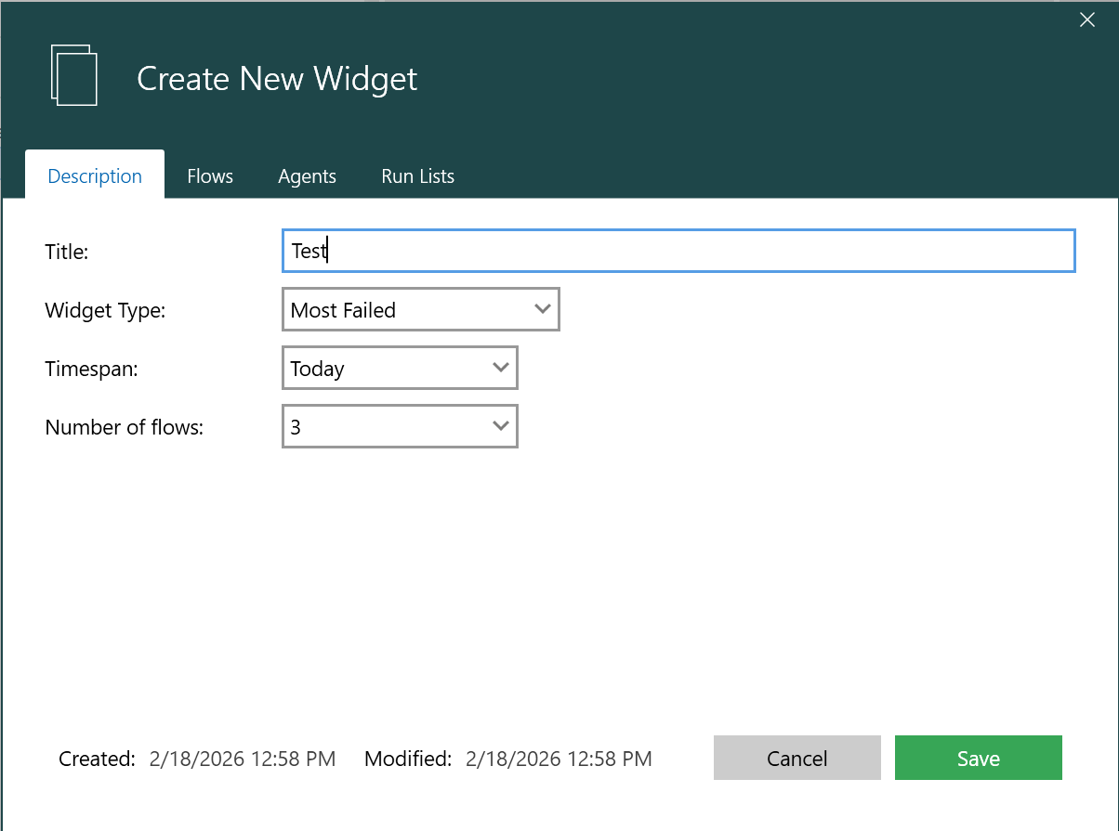Image resolution: width=1119 pixels, height=831 pixels.
Task: Open the Agents tab
Action: pos(307,176)
